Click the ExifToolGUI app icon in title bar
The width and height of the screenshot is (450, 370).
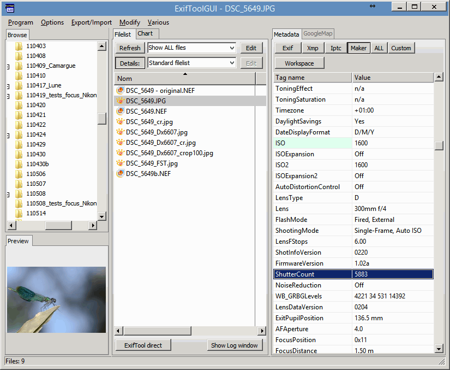(x=10, y=8)
